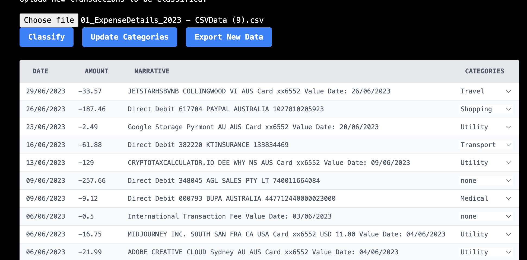The height and width of the screenshot is (260, 527).
Task: Open category dropdown for BUPA AUSTRALIA row
Action: coord(485,199)
